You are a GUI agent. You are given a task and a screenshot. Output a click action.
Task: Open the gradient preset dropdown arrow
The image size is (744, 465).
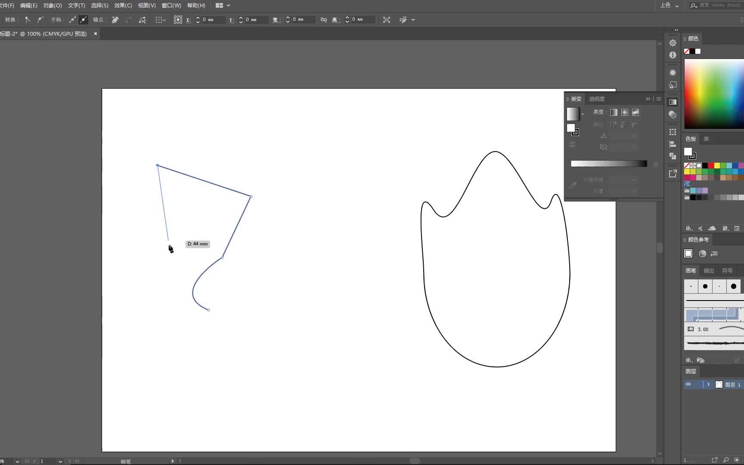tap(583, 114)
